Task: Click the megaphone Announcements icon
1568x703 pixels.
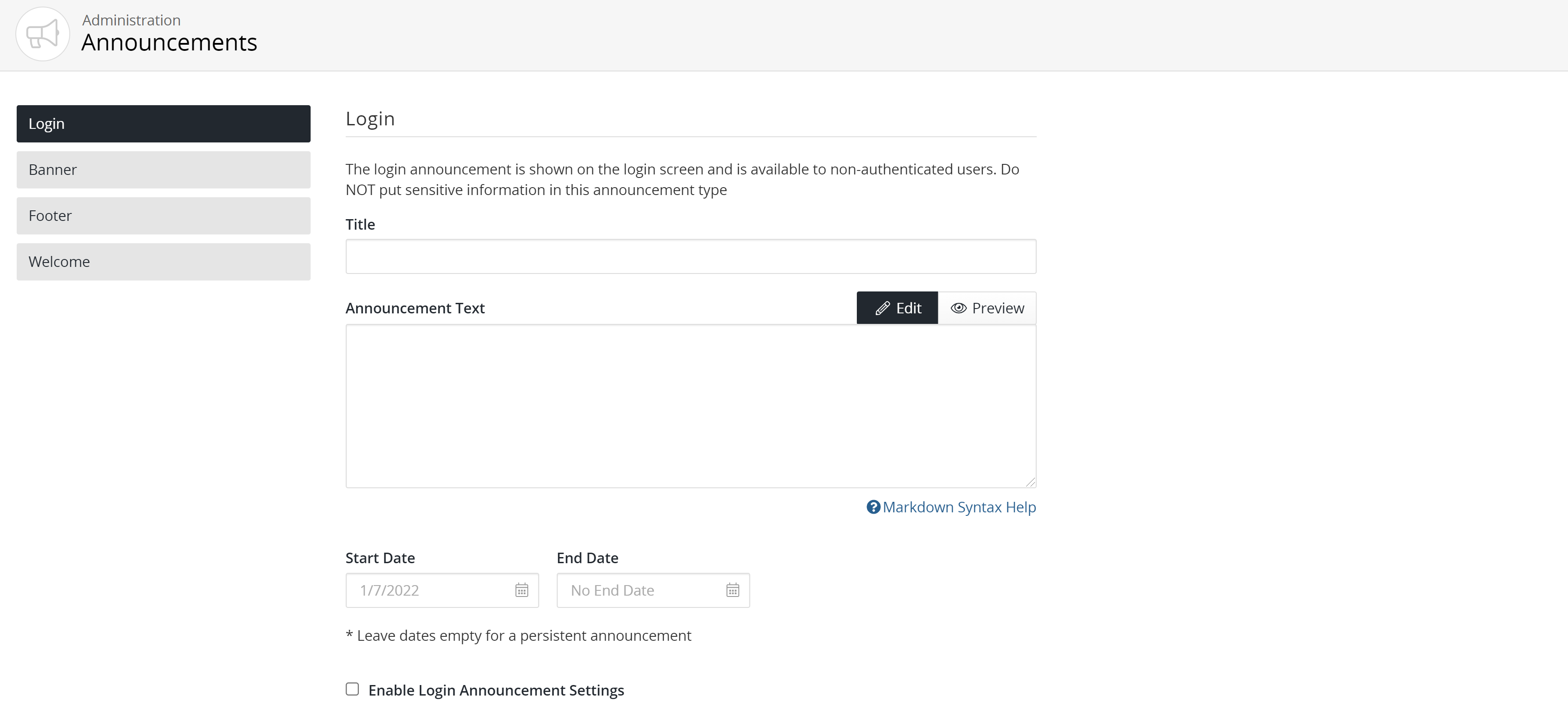Action: [x=42, y=33]
